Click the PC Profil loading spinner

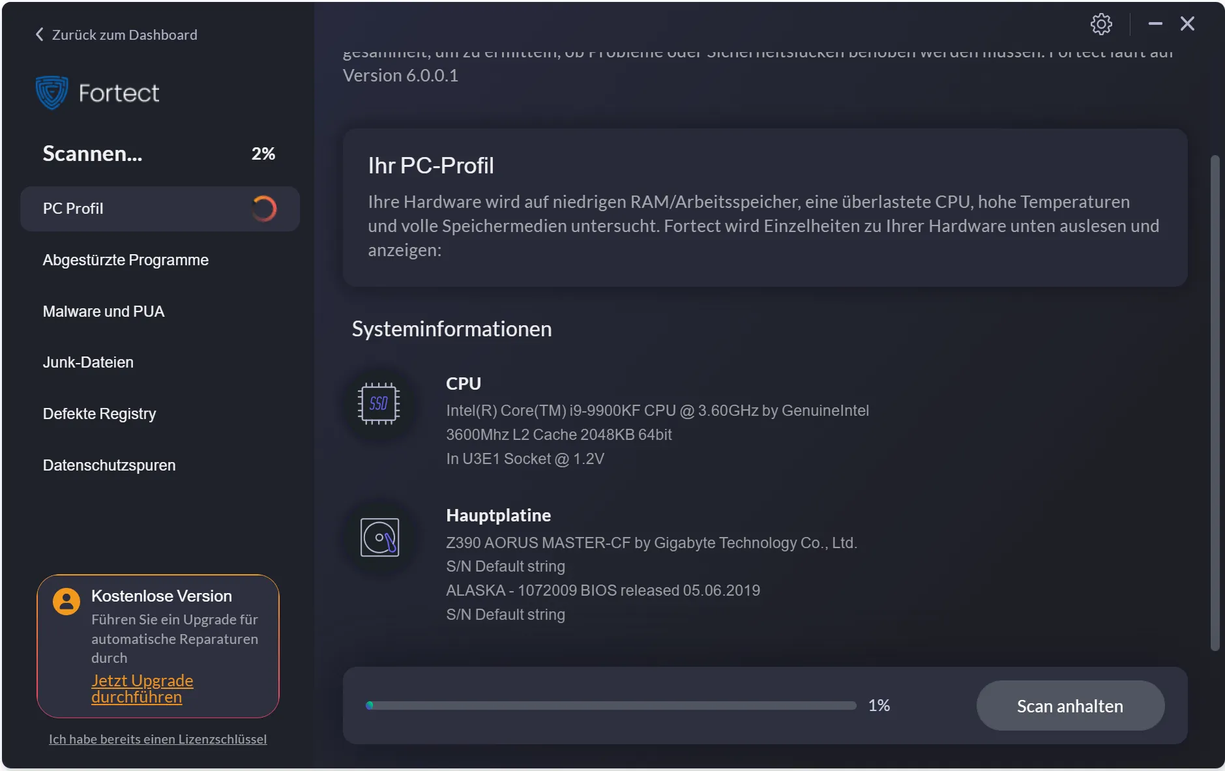(x=264, y=209)
